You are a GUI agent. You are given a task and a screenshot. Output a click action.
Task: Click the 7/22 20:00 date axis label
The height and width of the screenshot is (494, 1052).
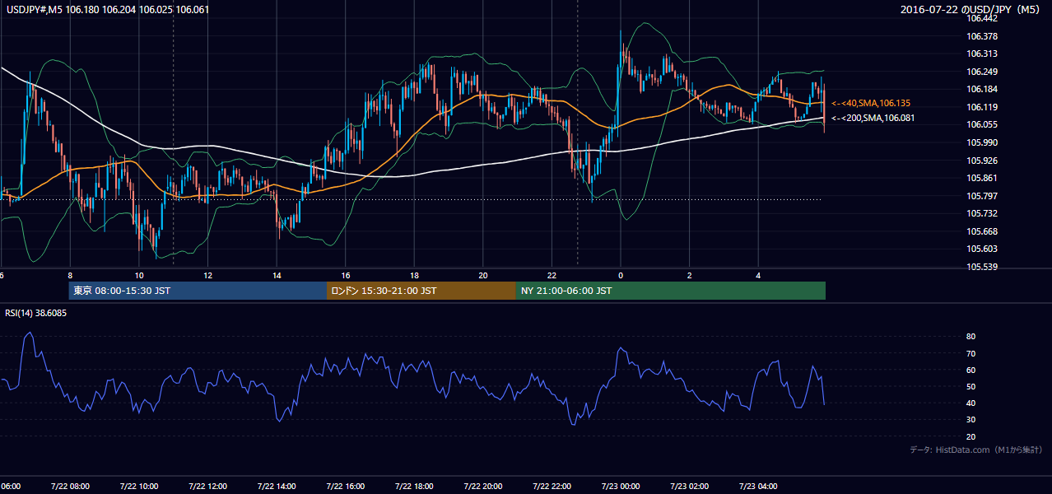coord(483,487)
